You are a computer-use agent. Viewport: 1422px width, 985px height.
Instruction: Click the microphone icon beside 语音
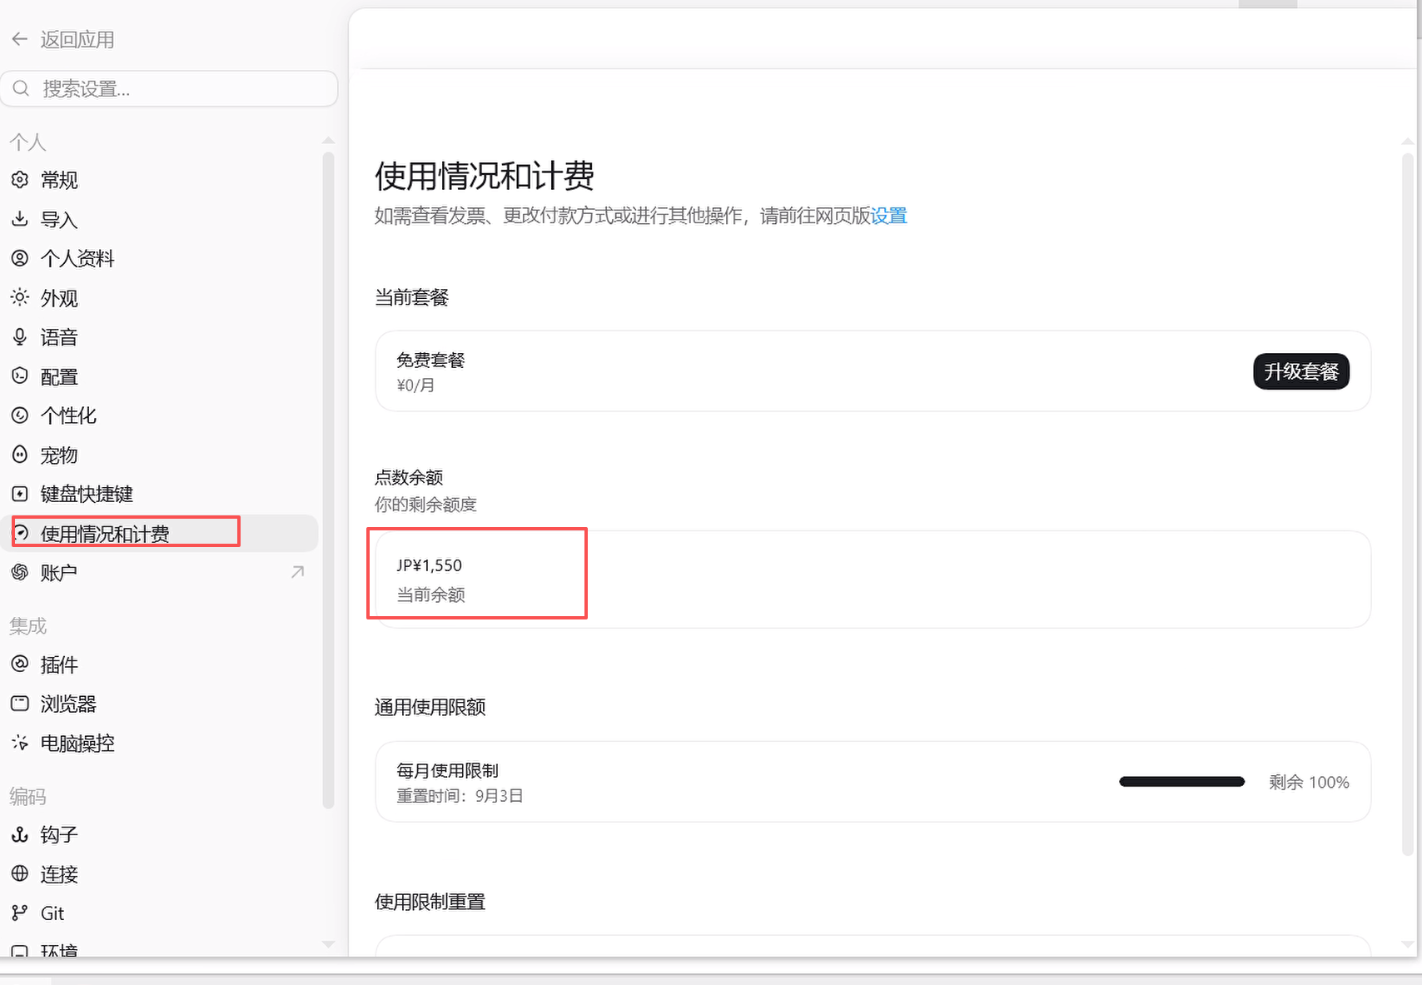(x=20, y=336)
